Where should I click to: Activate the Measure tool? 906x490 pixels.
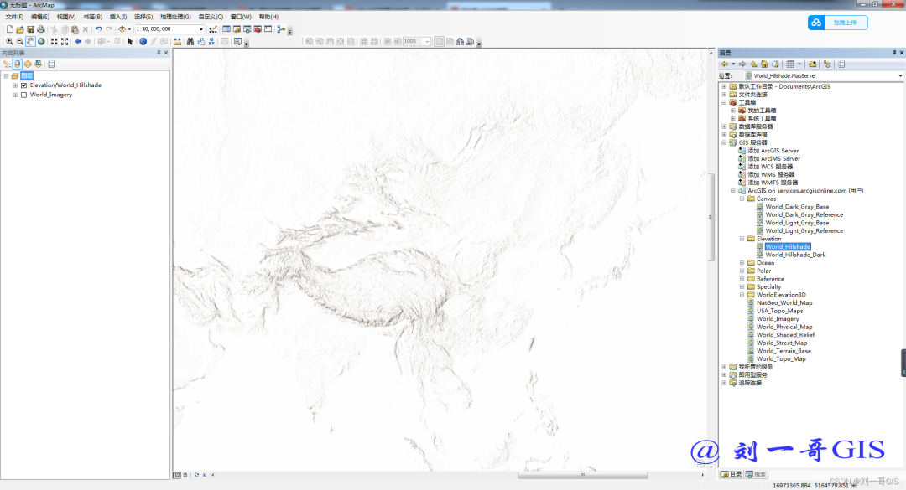tap(177, 42)
